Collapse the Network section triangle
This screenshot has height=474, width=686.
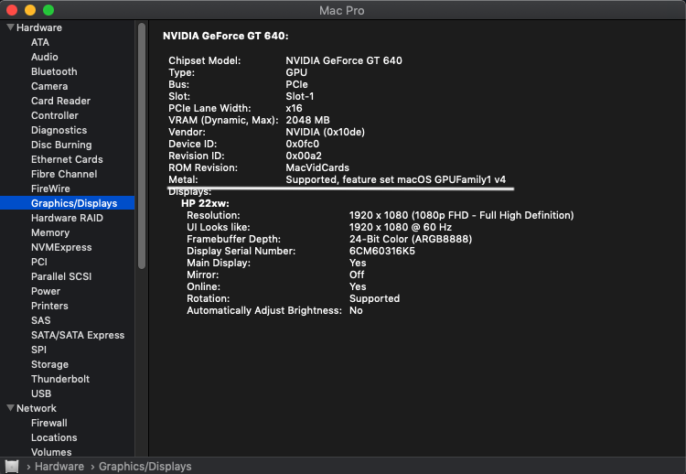point(9,408)
